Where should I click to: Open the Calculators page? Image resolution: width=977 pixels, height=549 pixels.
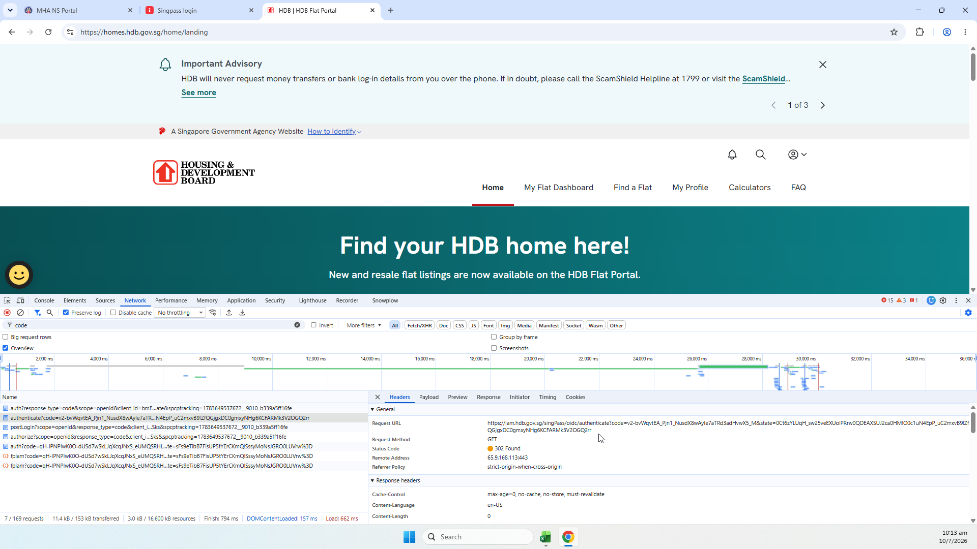750,188
